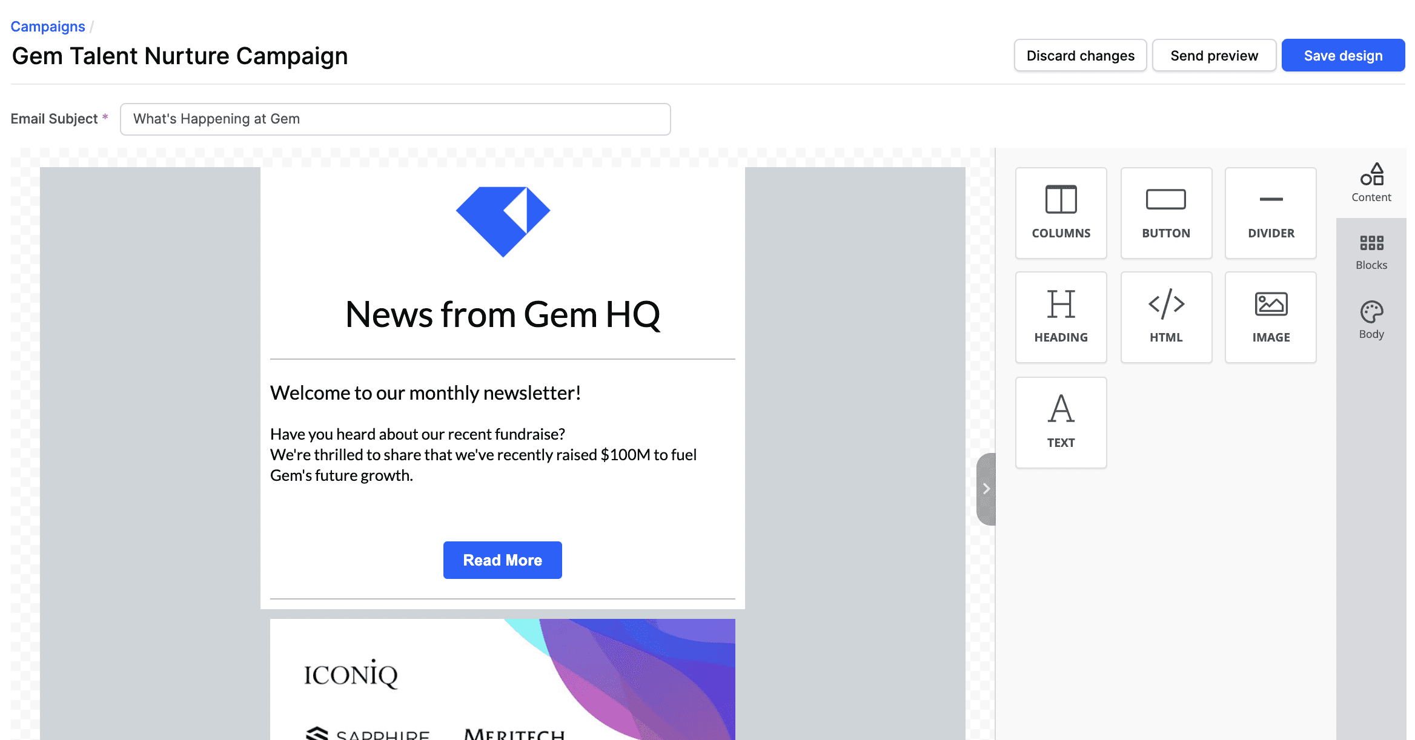Select the HTML content block
1415x740 pixels.
point(1165,317)
